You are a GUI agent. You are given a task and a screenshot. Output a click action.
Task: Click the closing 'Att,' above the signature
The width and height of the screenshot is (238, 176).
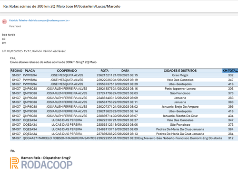coord(12,151)
